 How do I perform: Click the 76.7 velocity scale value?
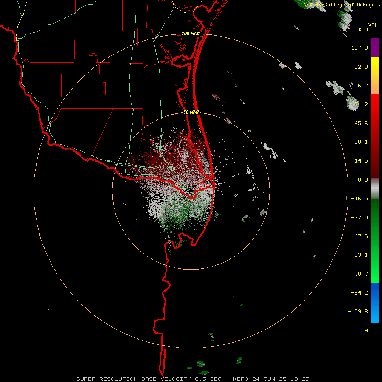[x=361, y=85]
